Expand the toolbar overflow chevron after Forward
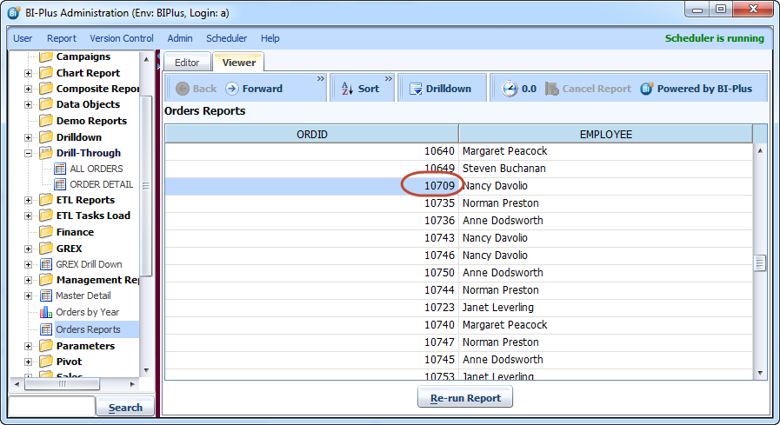 click(x=320, y=79)
